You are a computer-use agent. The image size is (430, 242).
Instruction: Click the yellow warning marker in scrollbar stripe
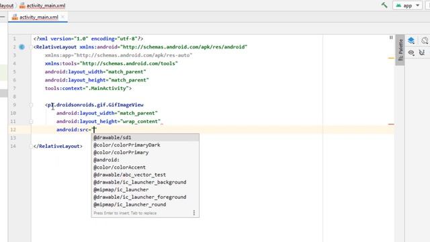pyautogui.click(x=391, y=58)
